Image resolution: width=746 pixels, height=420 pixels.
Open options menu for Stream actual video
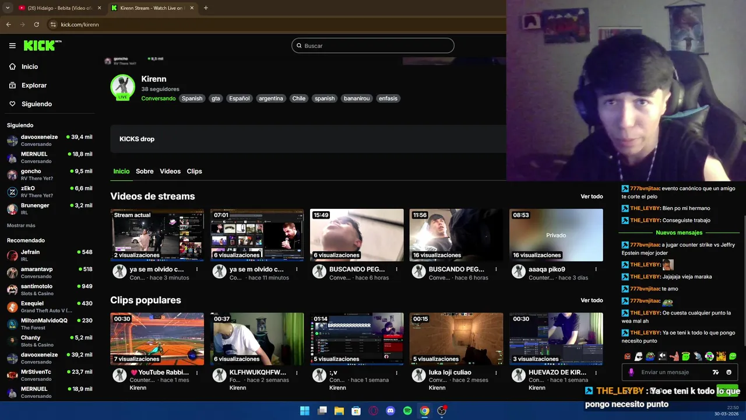point(197,269)
